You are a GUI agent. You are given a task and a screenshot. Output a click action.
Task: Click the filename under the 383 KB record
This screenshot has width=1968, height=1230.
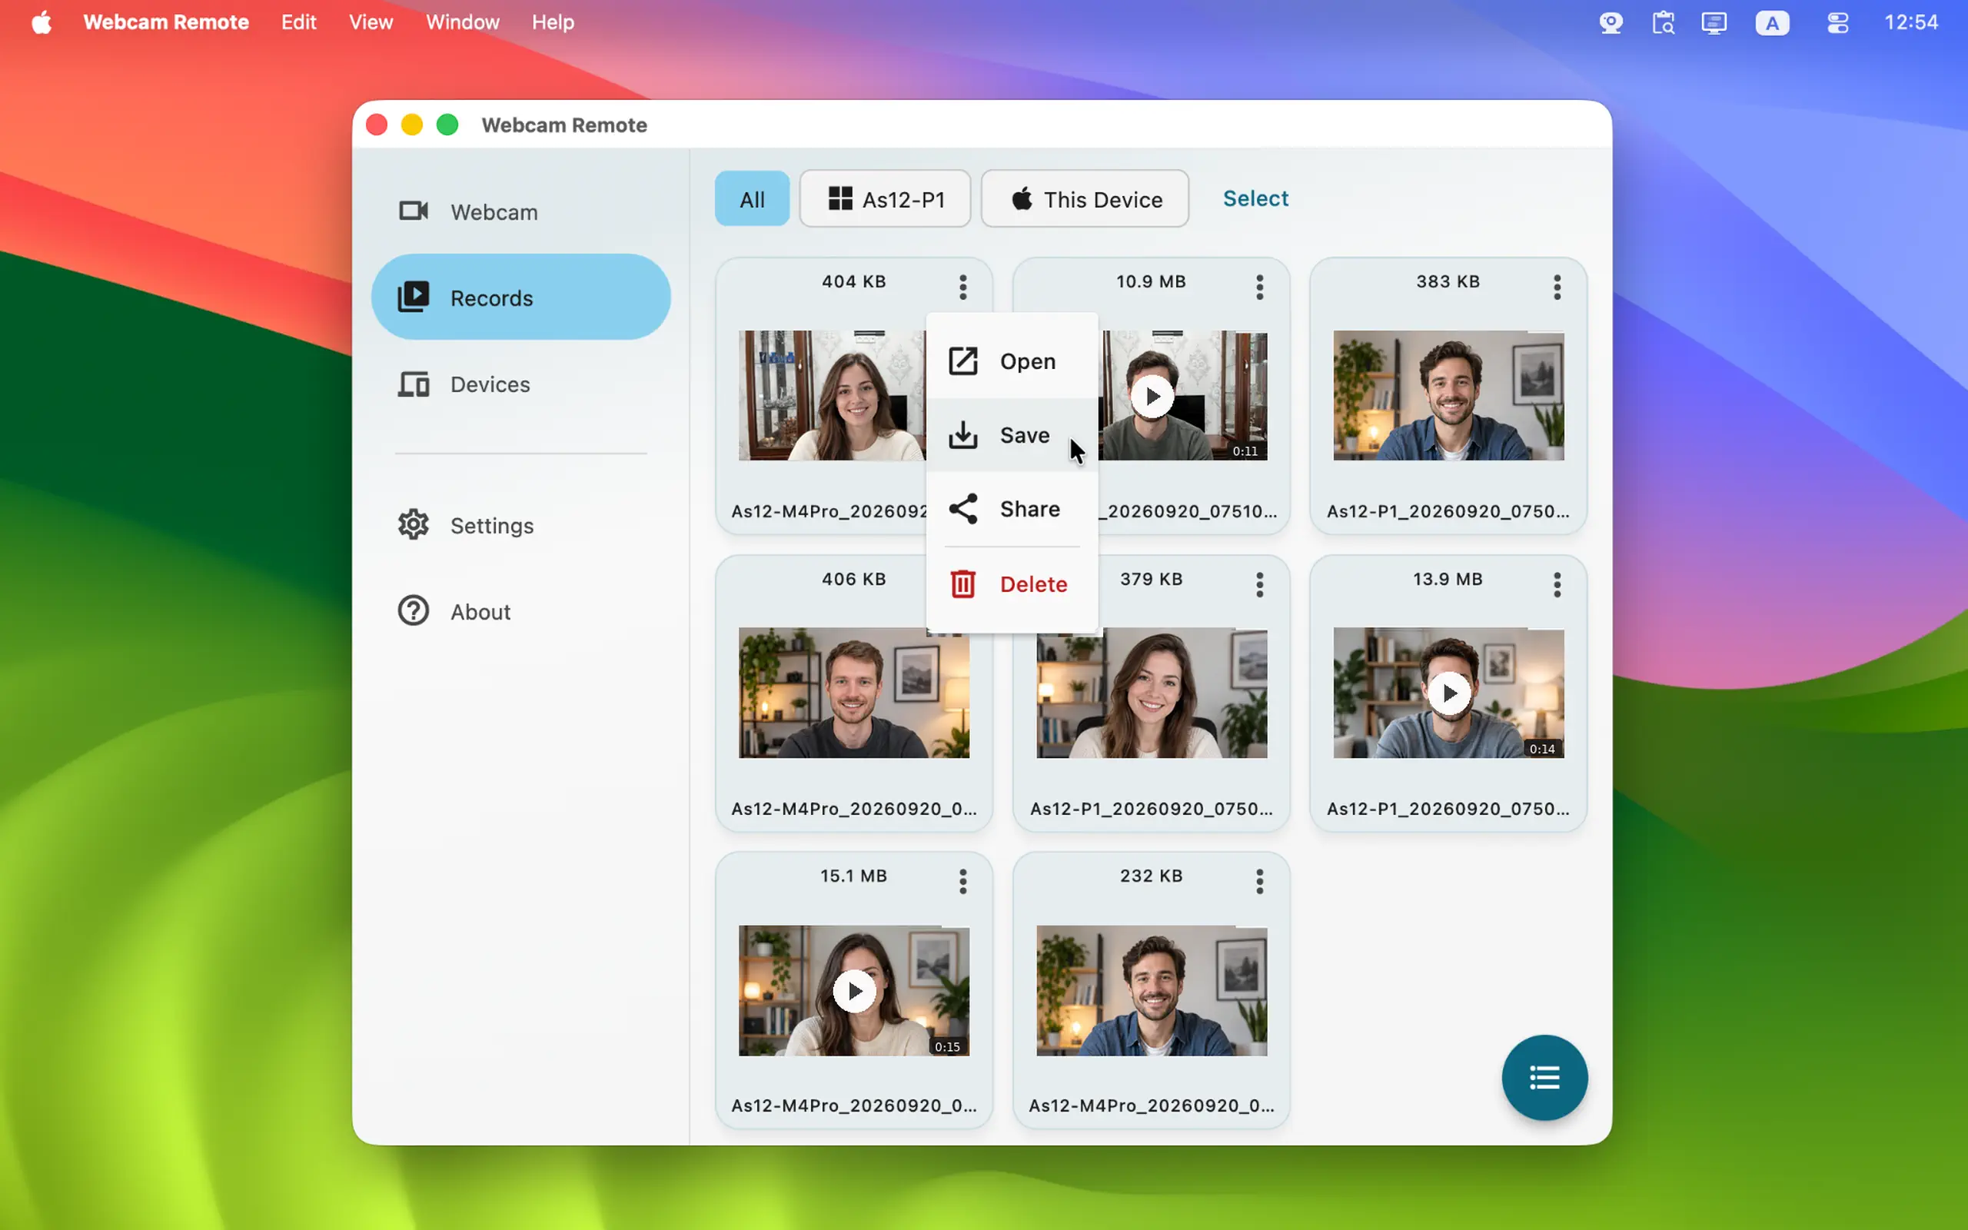coord(1448,511)
